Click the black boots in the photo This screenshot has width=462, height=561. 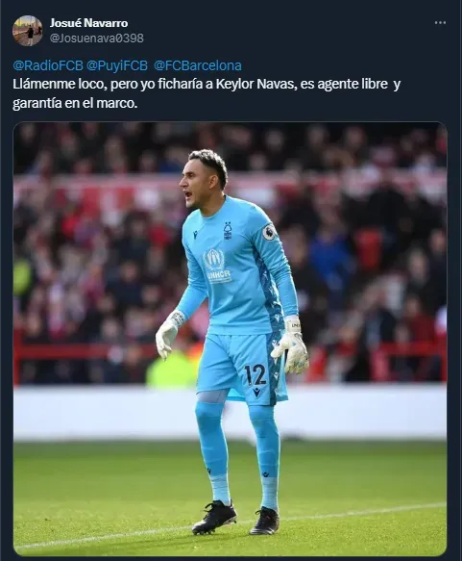235,518
